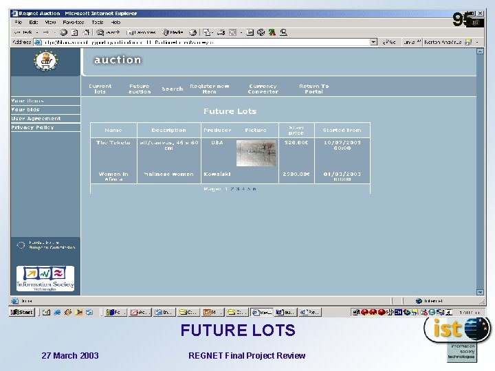Open Register new item
The height and width of the screenshot is (371, 495).
point(209,89)
